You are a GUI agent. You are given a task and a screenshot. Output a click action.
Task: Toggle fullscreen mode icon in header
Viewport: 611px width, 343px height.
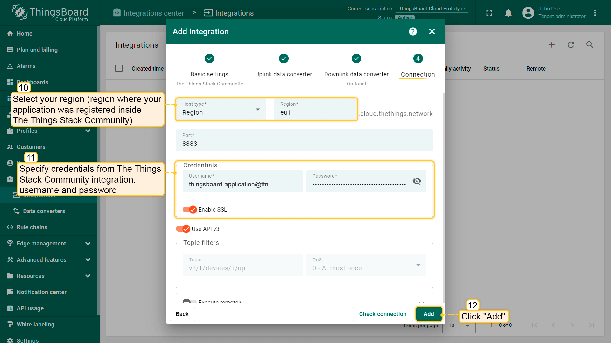click(x=489, y=13)
